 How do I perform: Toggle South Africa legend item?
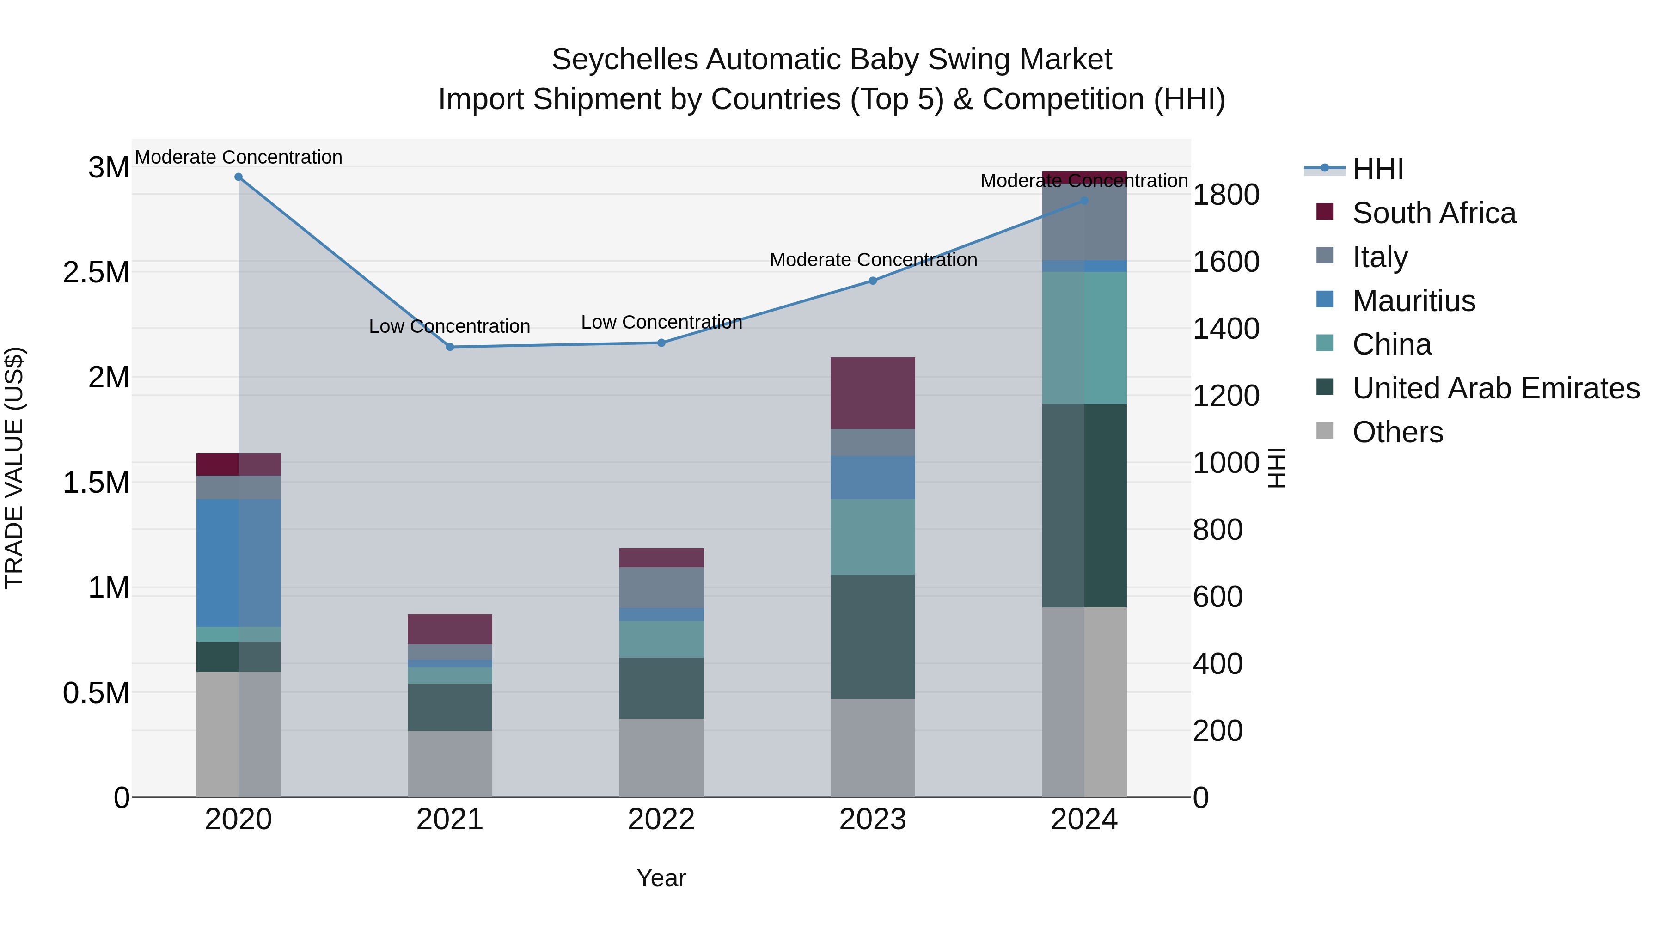coord(1416,213)
